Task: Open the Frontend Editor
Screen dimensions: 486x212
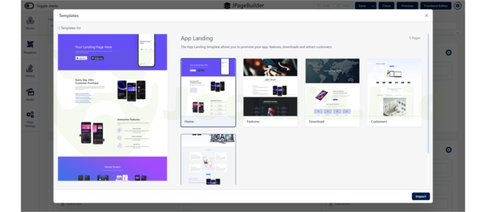Action: click(x=436, y=6)
